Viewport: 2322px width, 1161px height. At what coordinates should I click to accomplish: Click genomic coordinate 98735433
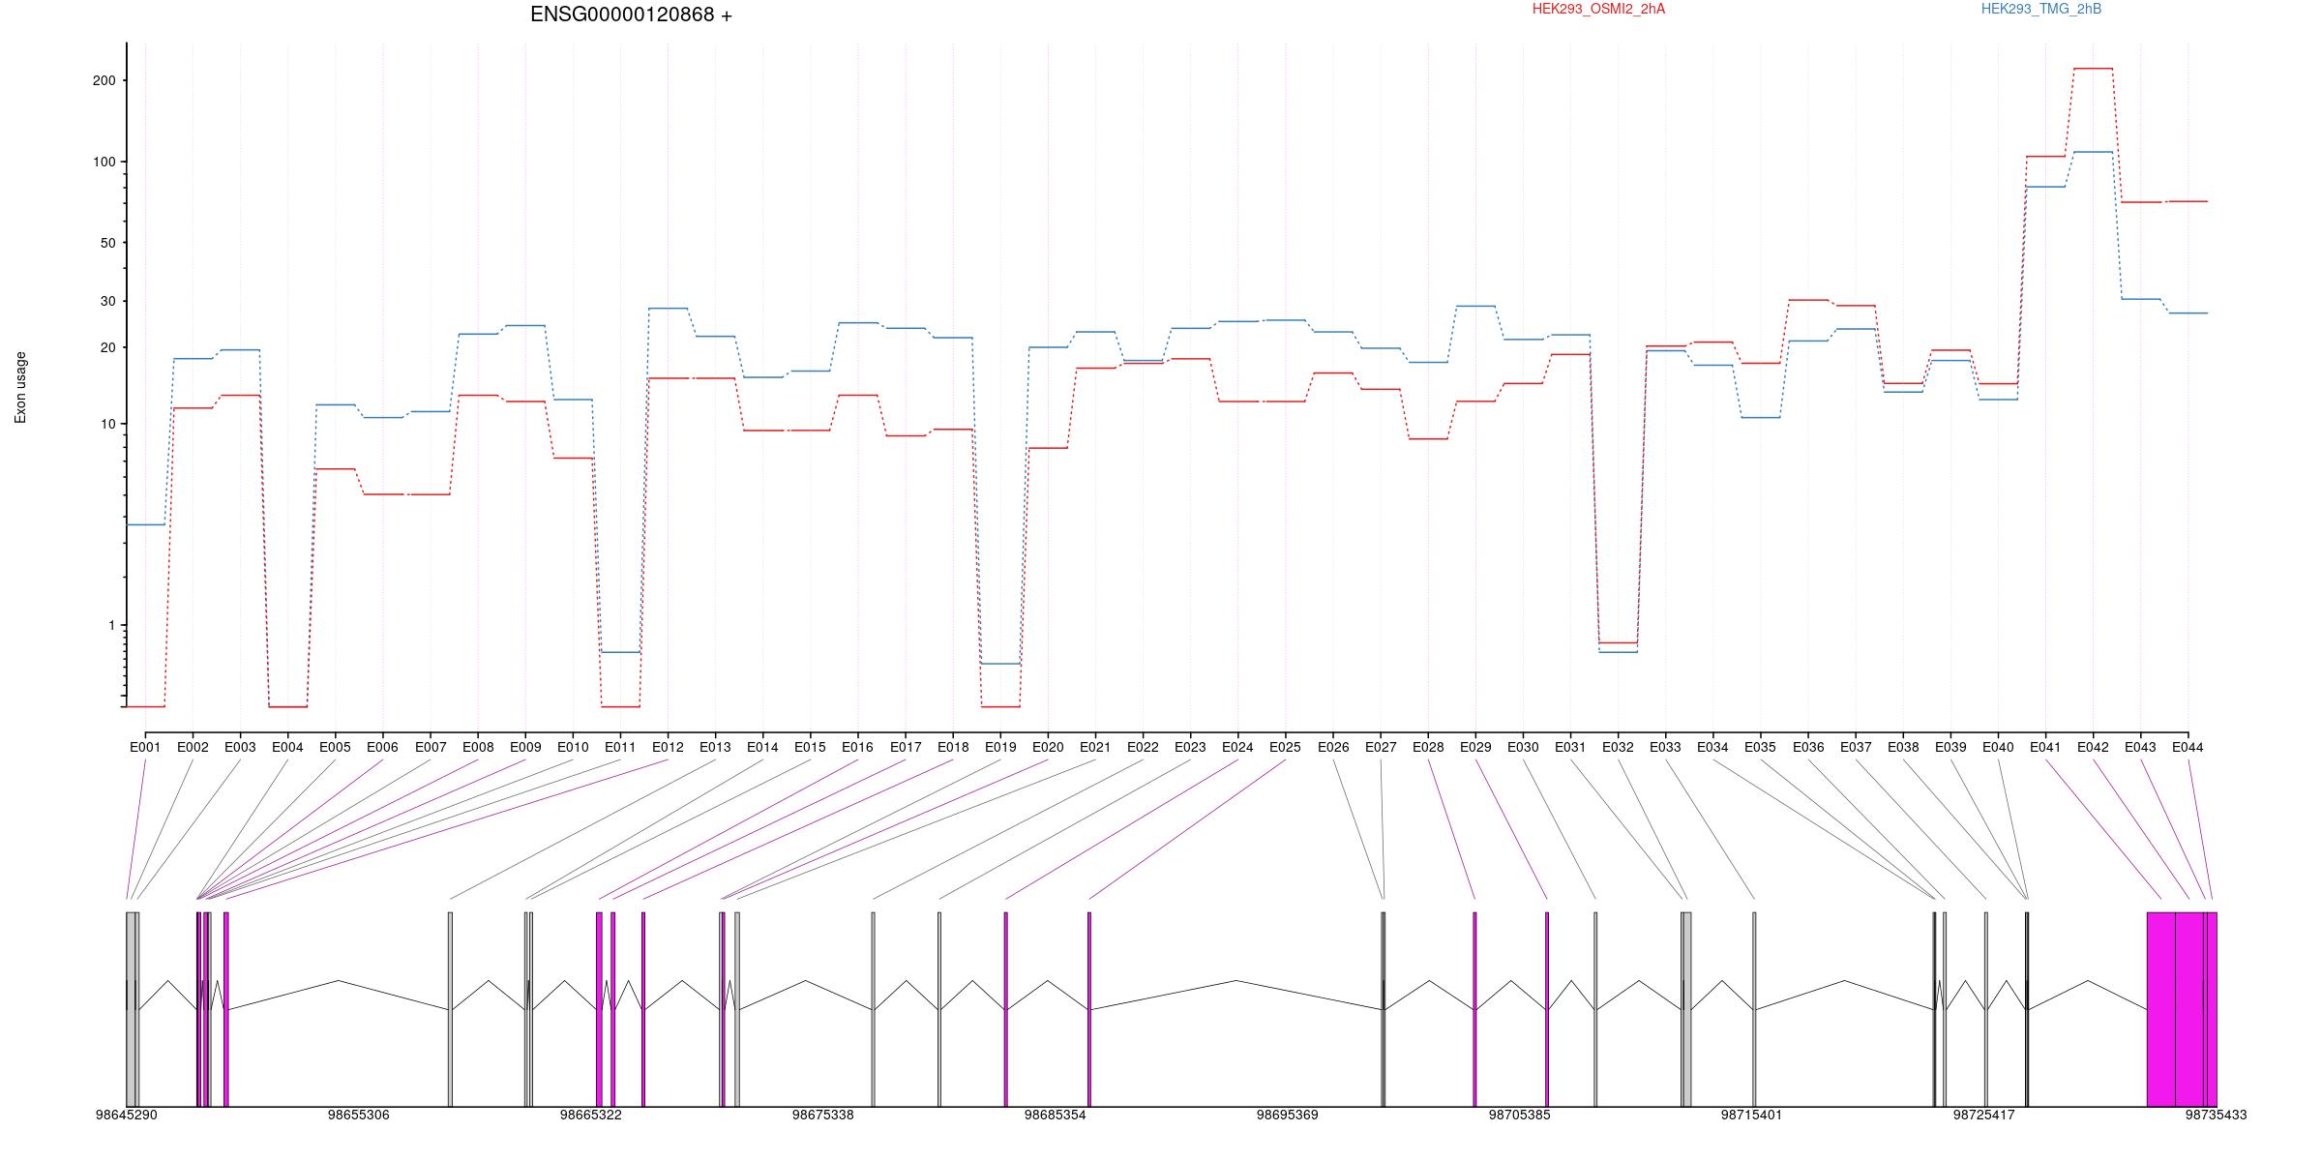click(2216, 1115)
